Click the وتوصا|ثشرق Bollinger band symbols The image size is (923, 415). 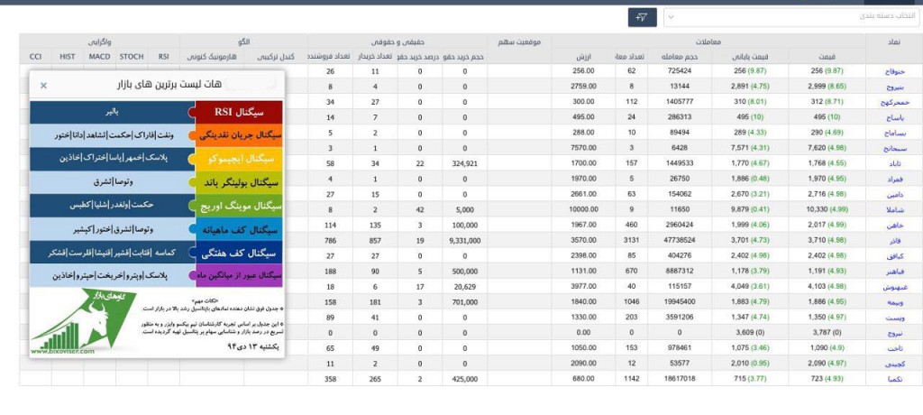pos(111,182)
